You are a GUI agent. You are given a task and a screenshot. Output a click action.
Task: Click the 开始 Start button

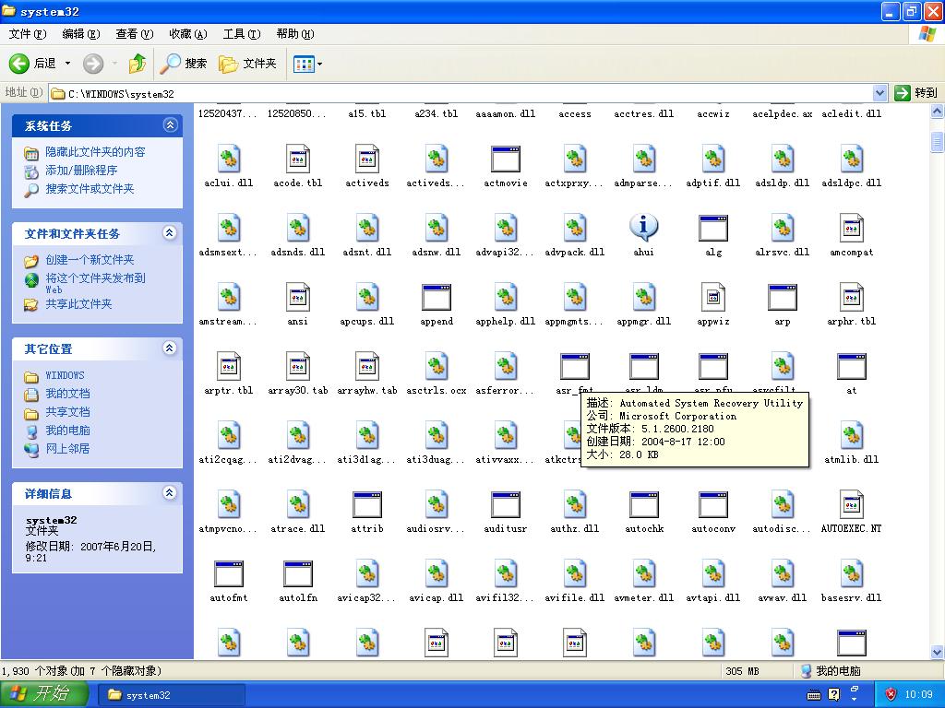(44, 694)
